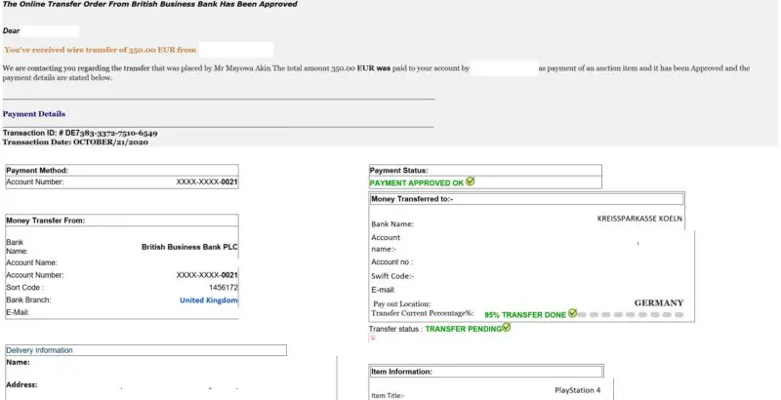Click the KREISSPARKASSE KOELN bank name

[639, 219]
